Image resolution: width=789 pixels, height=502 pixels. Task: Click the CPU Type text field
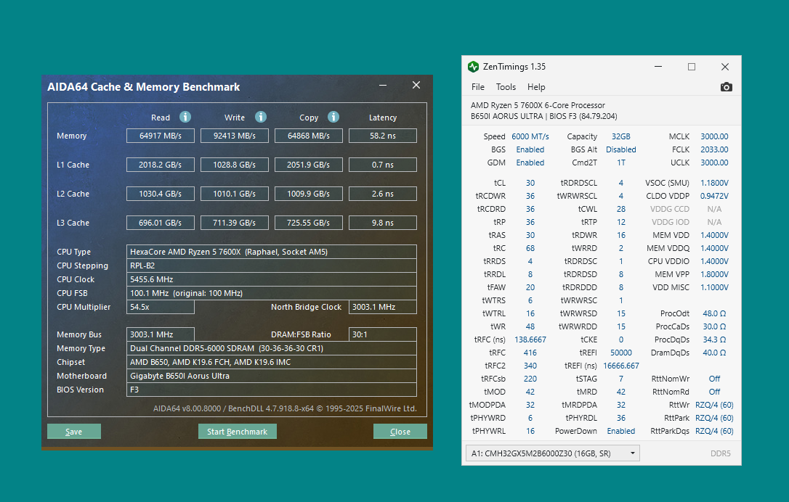[271, 252]
